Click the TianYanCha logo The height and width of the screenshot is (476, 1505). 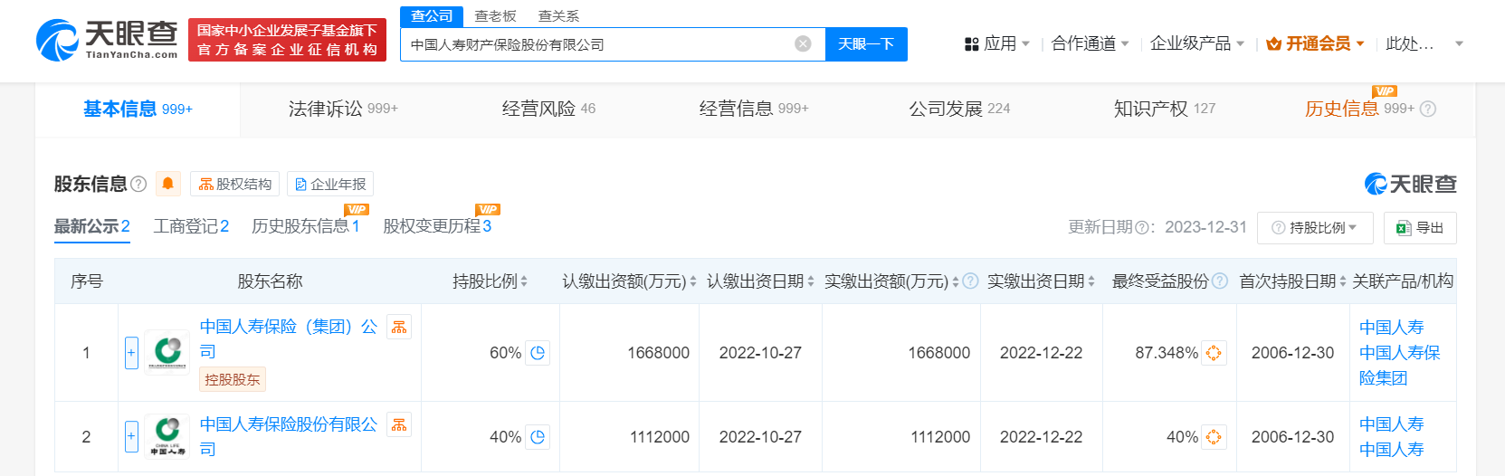107,40
